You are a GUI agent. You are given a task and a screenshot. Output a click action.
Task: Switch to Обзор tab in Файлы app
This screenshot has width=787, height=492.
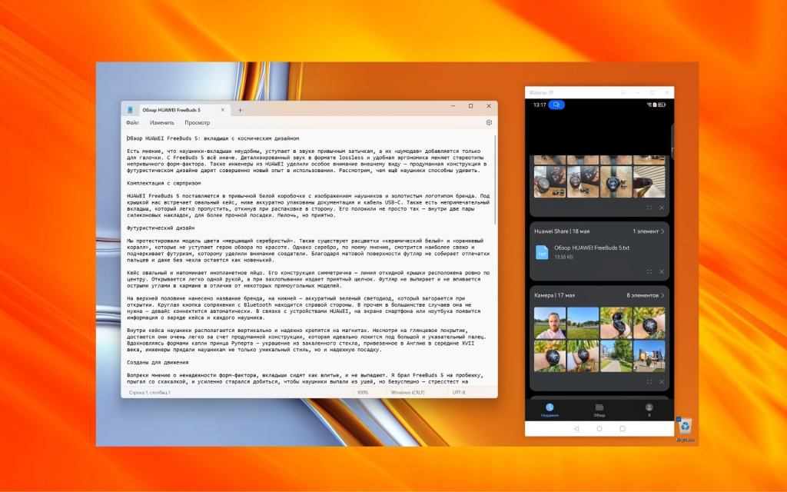pos(599,411)
